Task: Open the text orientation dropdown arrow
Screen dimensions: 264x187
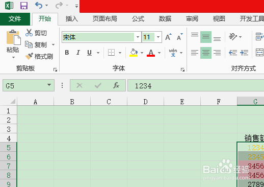Action: tap(240, 37)
